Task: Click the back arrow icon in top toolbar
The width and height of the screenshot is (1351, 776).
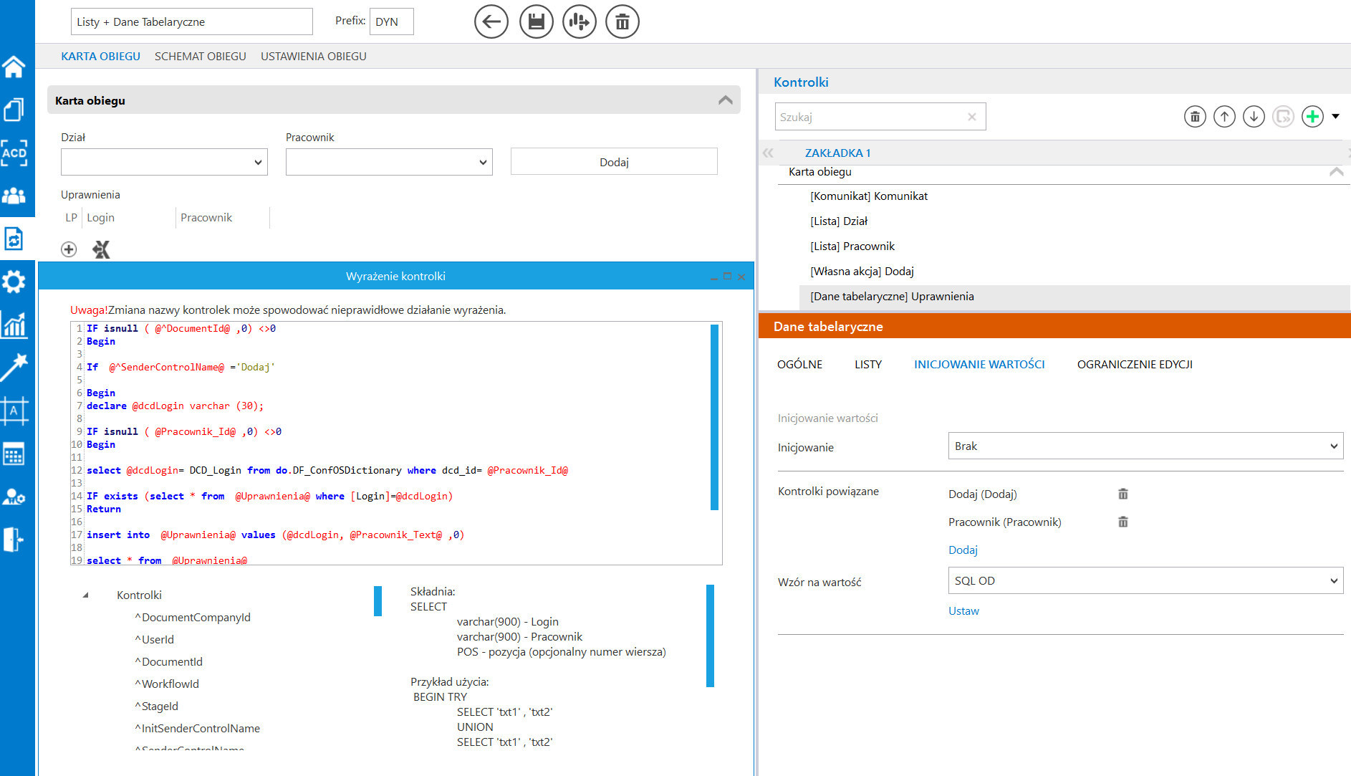Action: 491,21
